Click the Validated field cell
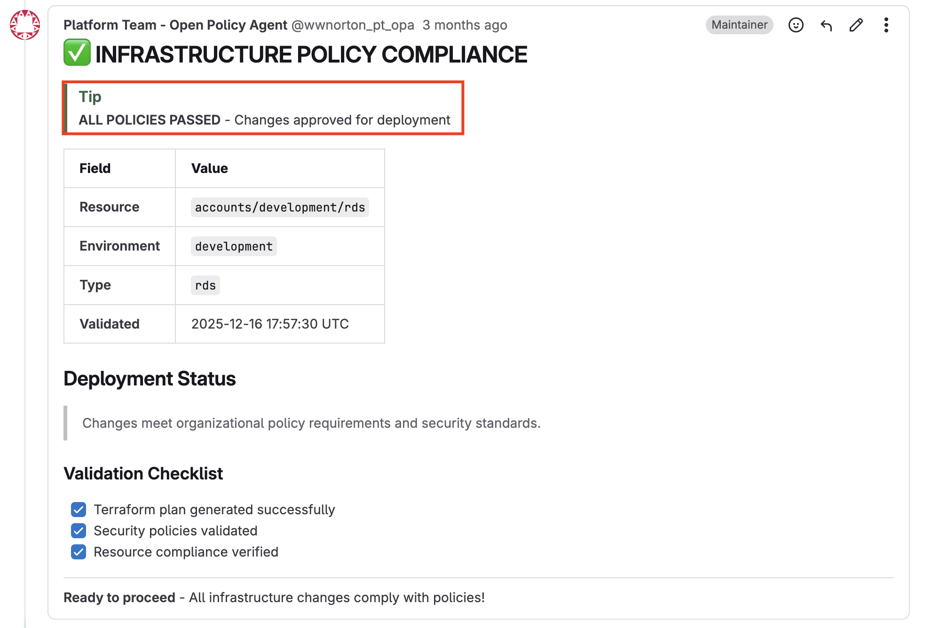Viewport: 931px width, 628px height. 119,324
